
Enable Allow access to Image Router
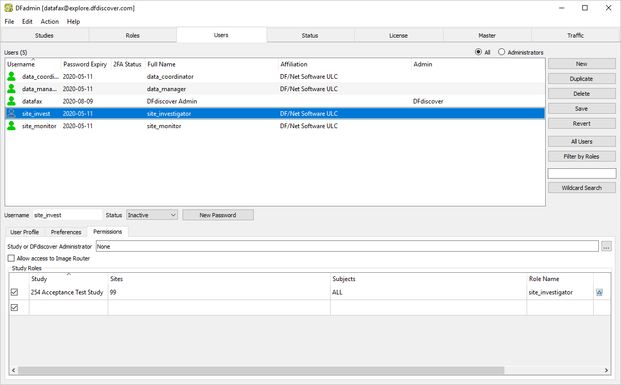[11, 258]
